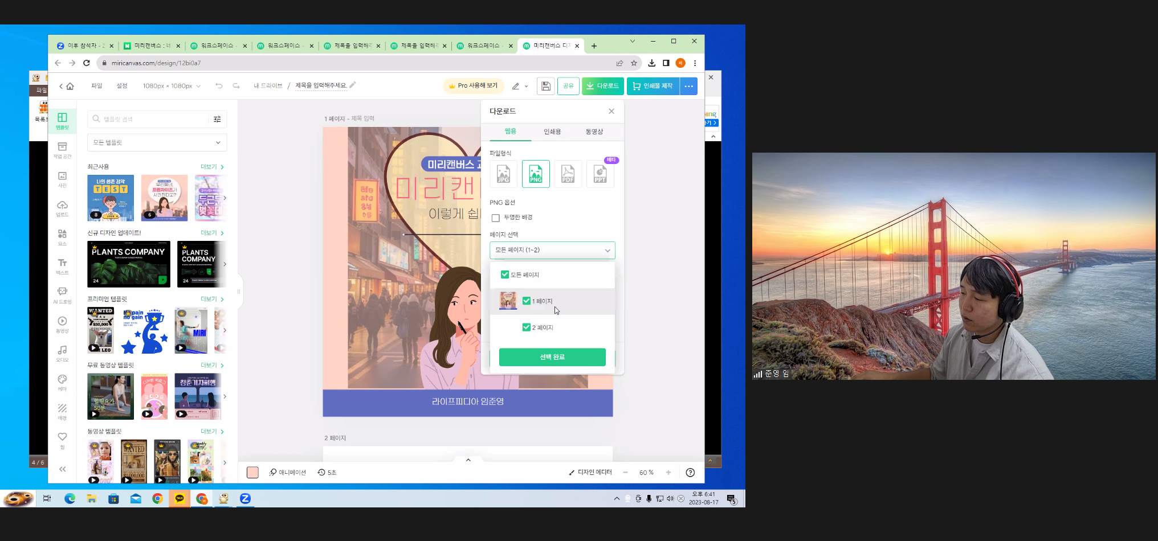The width and height of the screenshot is (1158, 541).
Task: Expand 프리미엄 템플릿 row arrow
Action: pyautogui.click(x=225, y=330)
